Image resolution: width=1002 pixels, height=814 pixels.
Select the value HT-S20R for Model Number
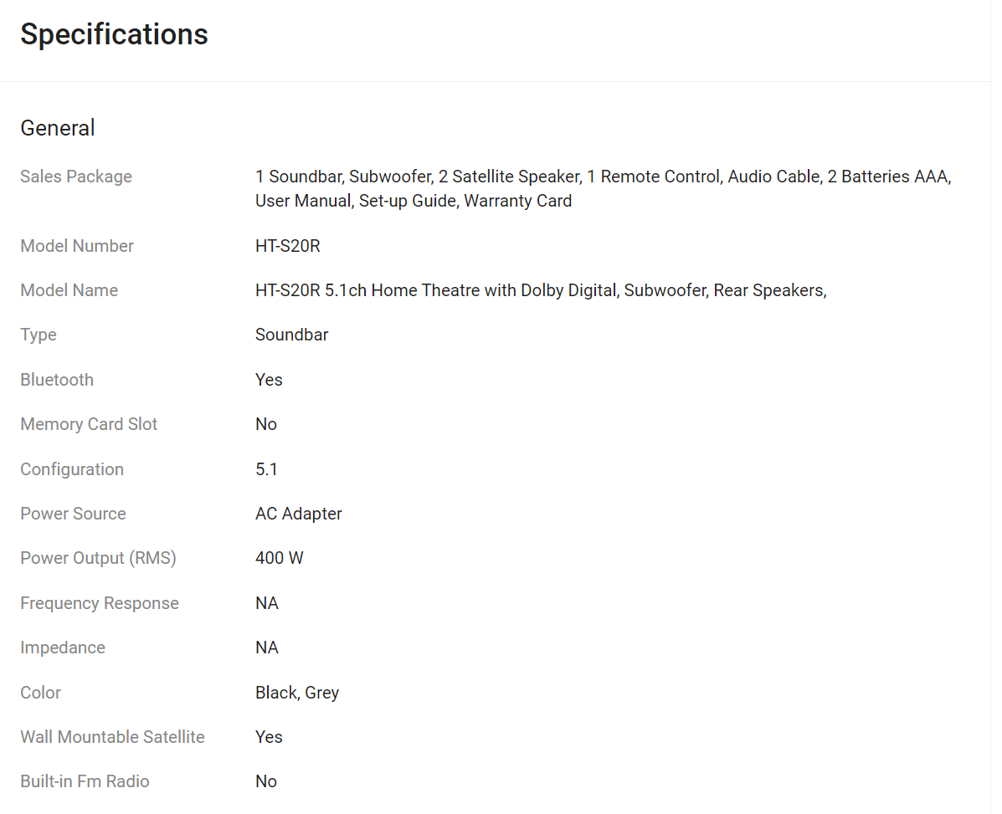click(x=288, y=246)
